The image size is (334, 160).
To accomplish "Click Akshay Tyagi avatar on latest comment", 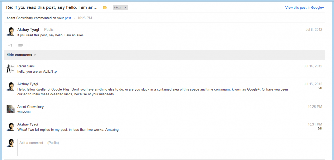I will pyautogui.click(x=10, y=126).
